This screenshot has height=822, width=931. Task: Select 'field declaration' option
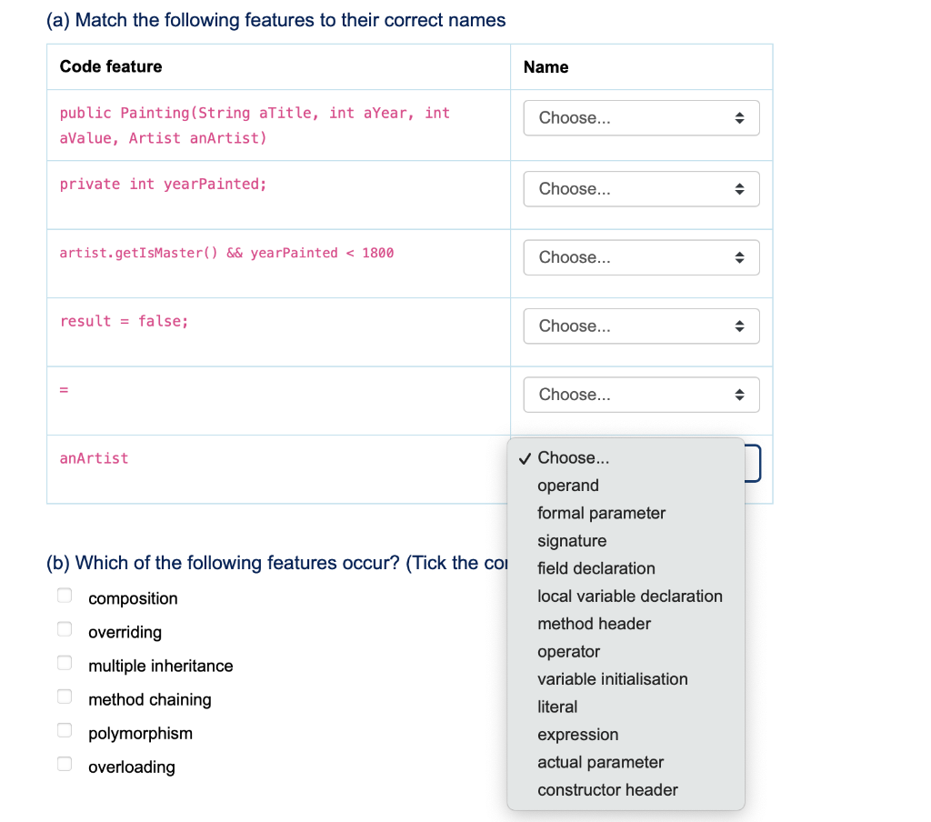coord(626,568)
